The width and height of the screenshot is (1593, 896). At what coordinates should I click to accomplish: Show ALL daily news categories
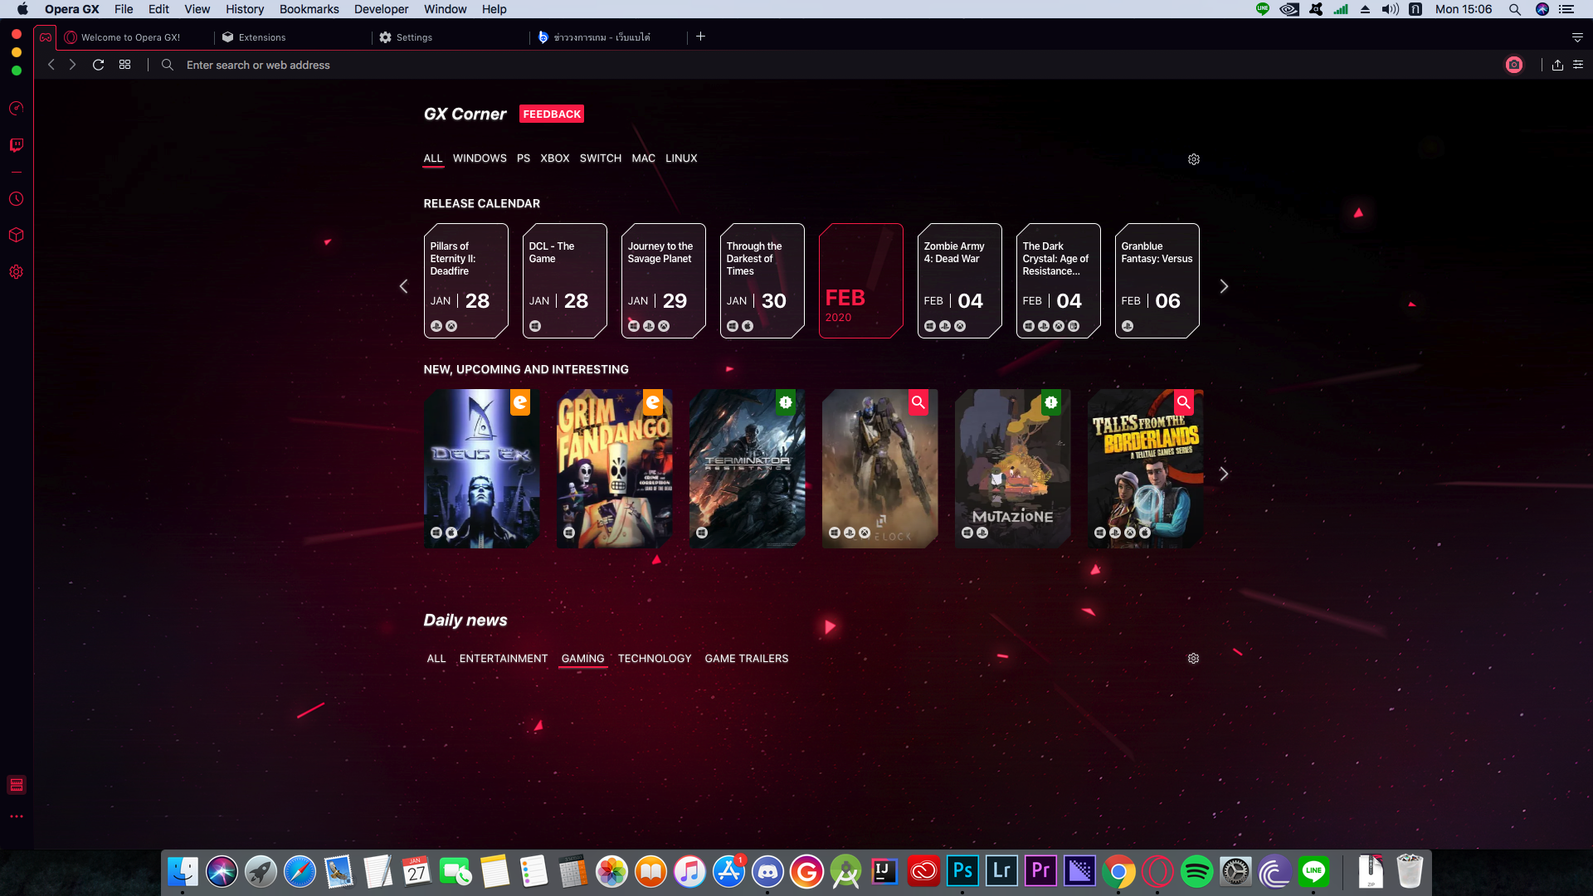pos(436,659)
